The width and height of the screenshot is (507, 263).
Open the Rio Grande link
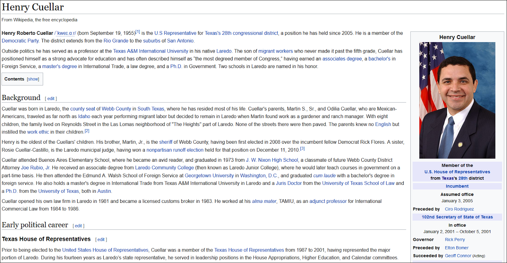point(116,41)
